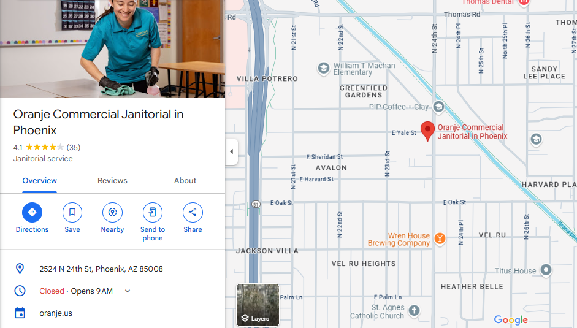Screen dimensions: 577x328
Task: Select the red Oranje map pin
Action: (x=427, y=131)
